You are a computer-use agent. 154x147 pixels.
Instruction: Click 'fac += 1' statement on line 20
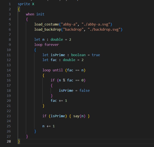click(x=59, y=101)
